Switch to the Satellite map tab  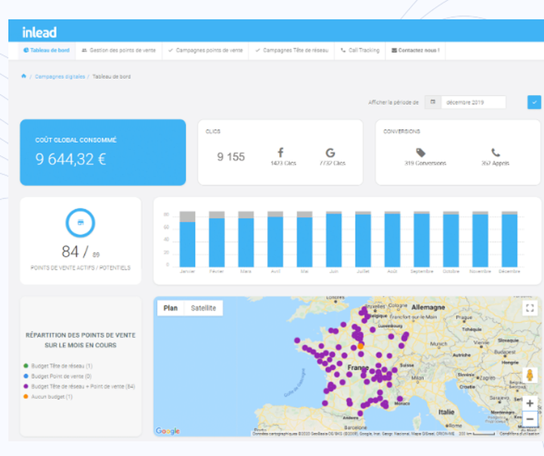click(204, 307)
